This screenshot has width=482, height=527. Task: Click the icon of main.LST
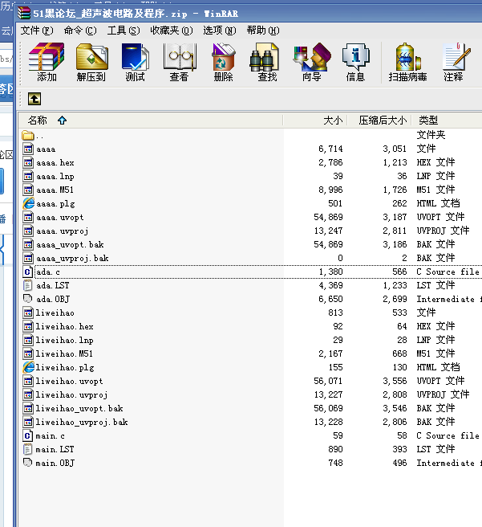pos(27,449)
